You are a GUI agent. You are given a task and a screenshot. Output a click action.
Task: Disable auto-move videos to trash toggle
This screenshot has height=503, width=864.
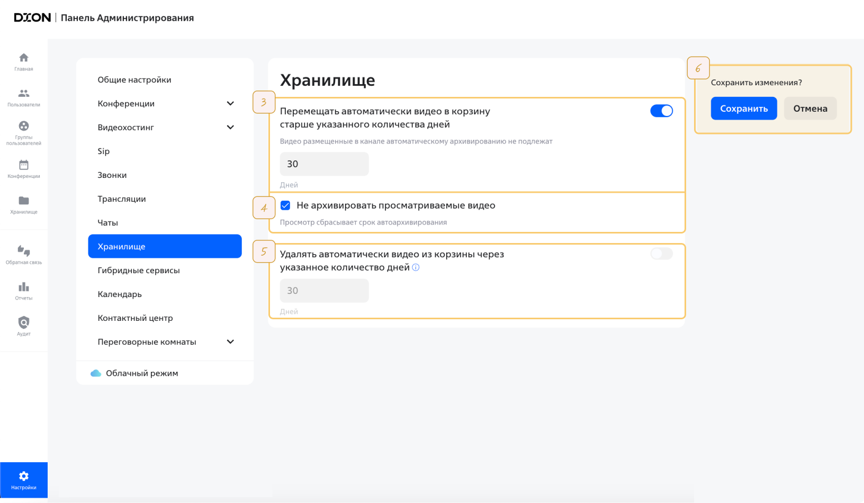pyautogui.click(x=661, y=111)
